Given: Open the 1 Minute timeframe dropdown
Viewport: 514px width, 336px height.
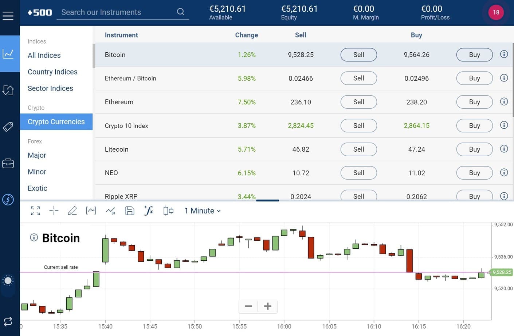Looking at the screenshot, I should pyautogui.click(x=203, y=211).
